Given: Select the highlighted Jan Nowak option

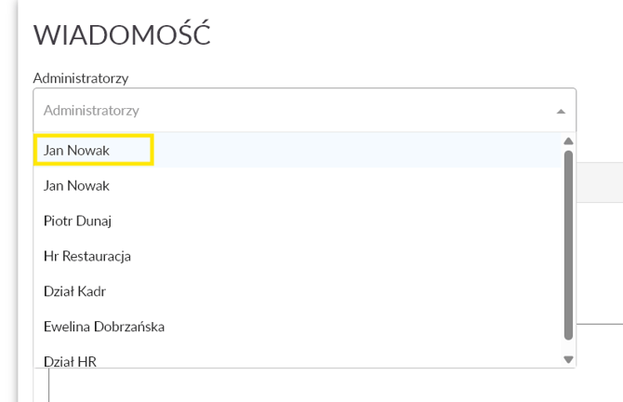Looking at the screenshot, I should point(93,150).
